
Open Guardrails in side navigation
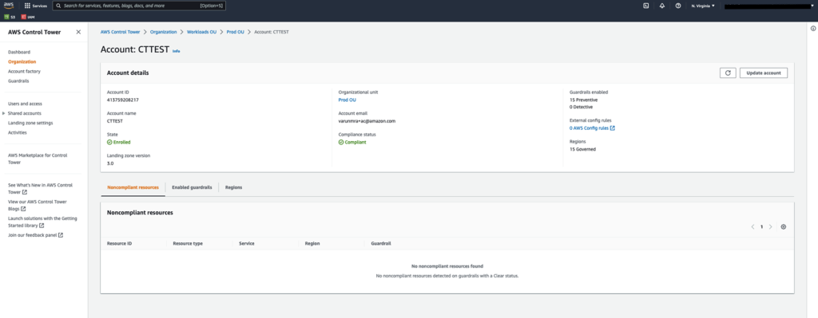(x=18, y=80)
